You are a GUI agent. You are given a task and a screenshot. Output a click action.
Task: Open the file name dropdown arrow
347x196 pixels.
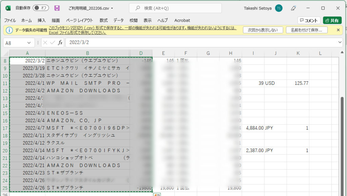[x=112, y=8]
